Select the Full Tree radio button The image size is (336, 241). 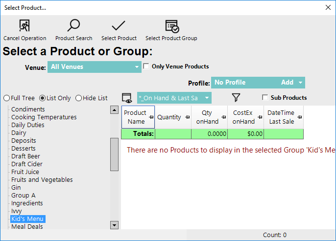tap(6, 98)
